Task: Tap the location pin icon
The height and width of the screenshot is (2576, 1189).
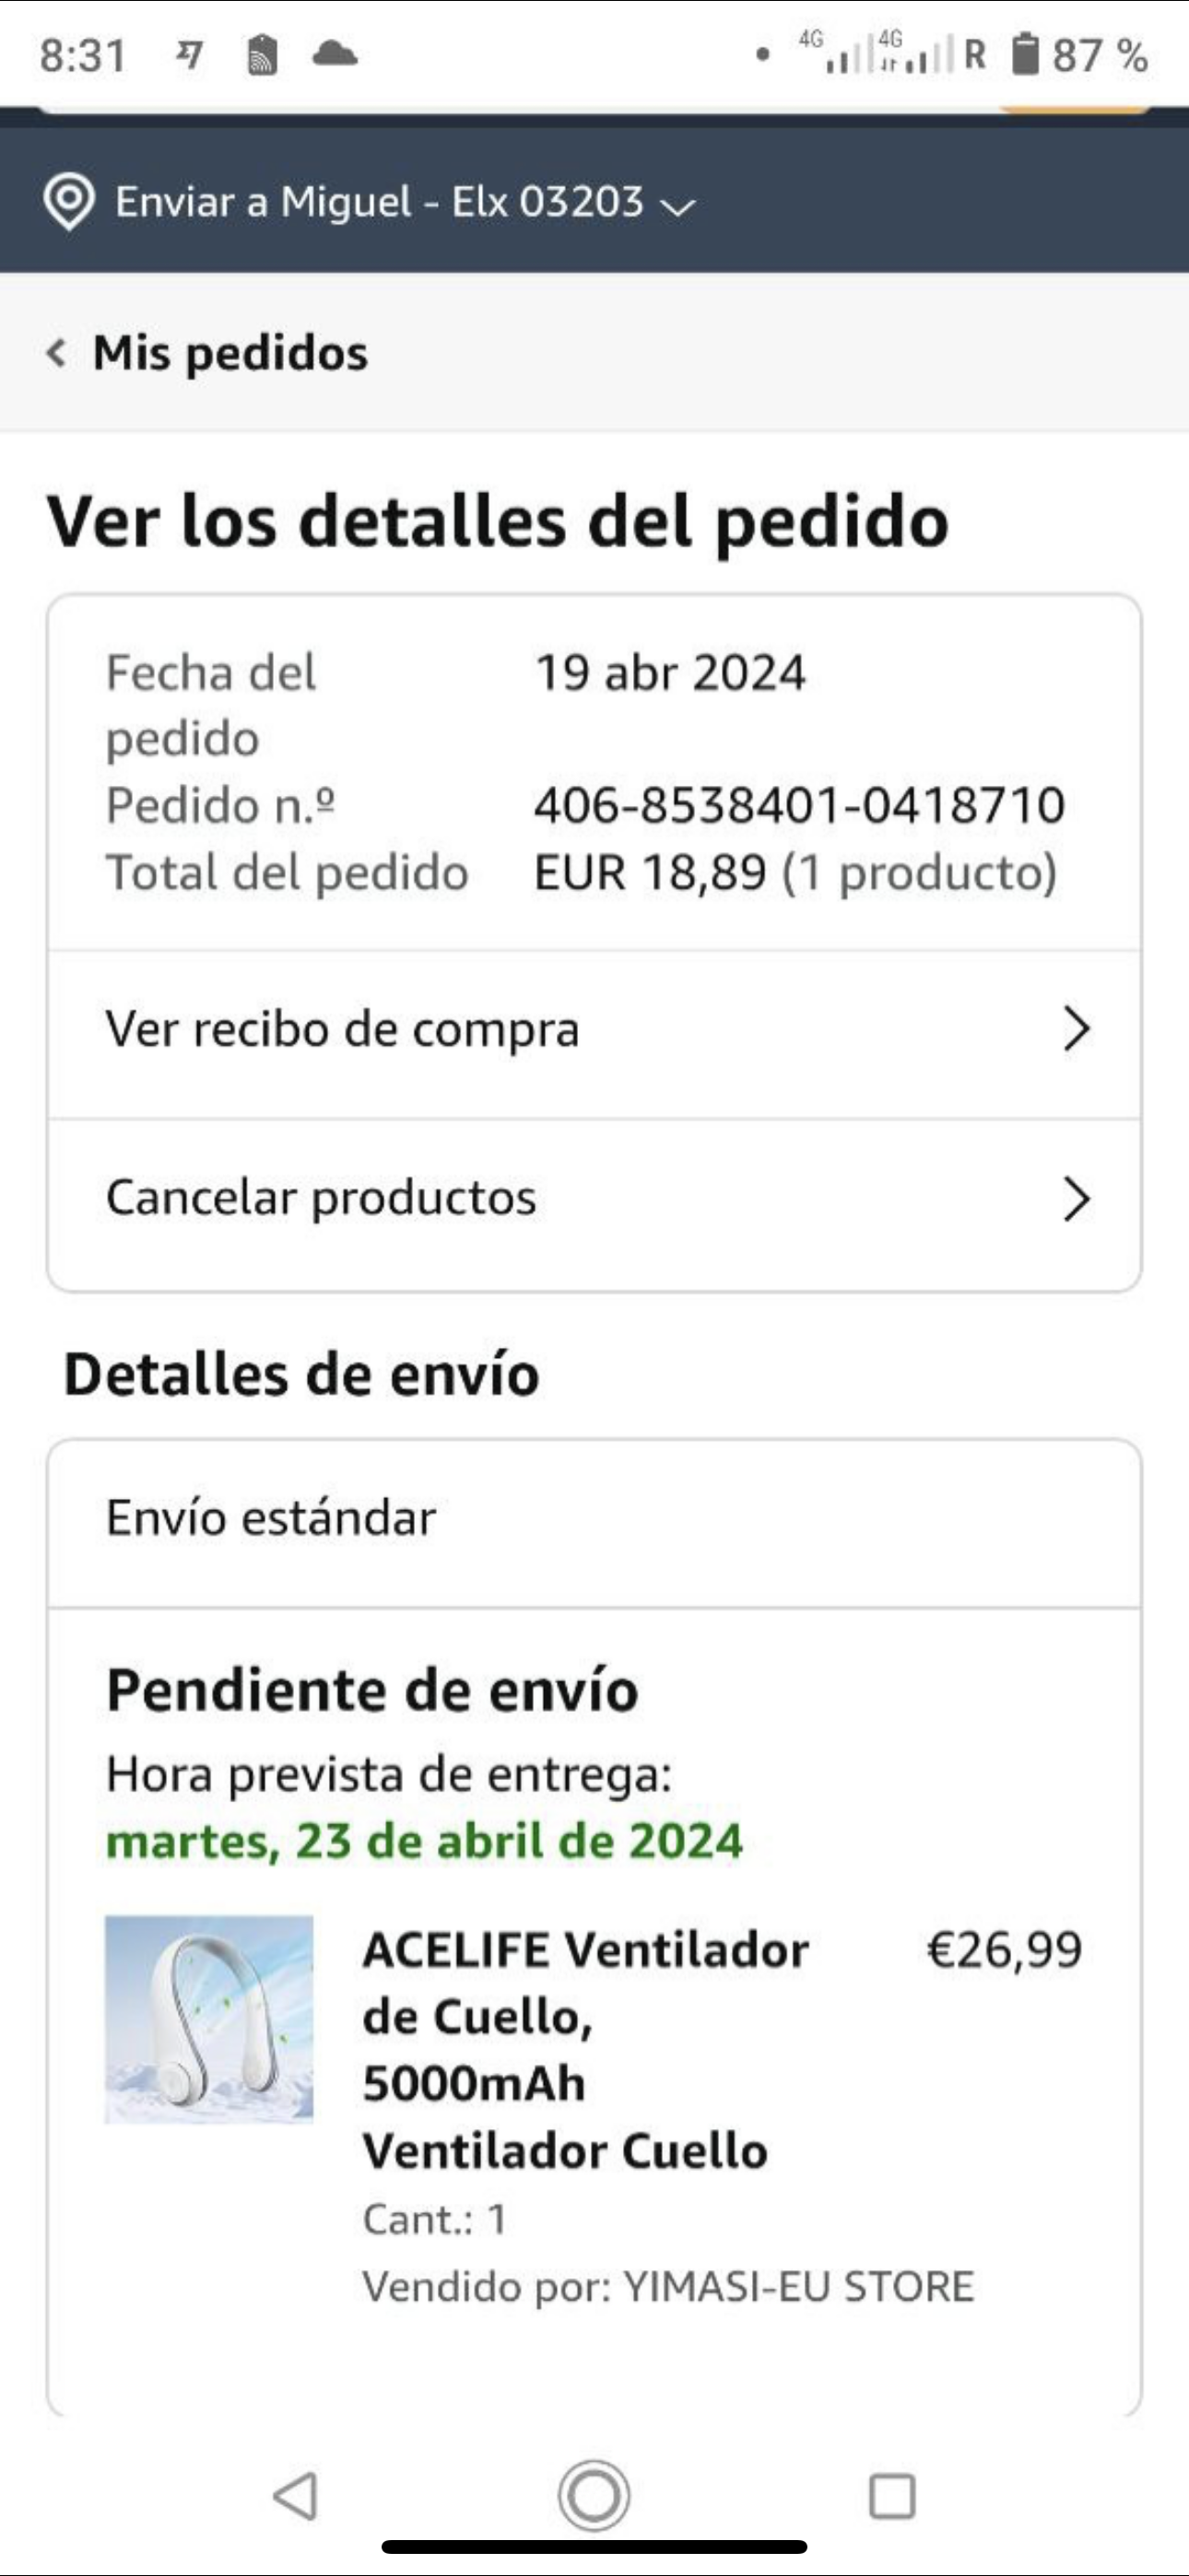Action: coord(68,201)
